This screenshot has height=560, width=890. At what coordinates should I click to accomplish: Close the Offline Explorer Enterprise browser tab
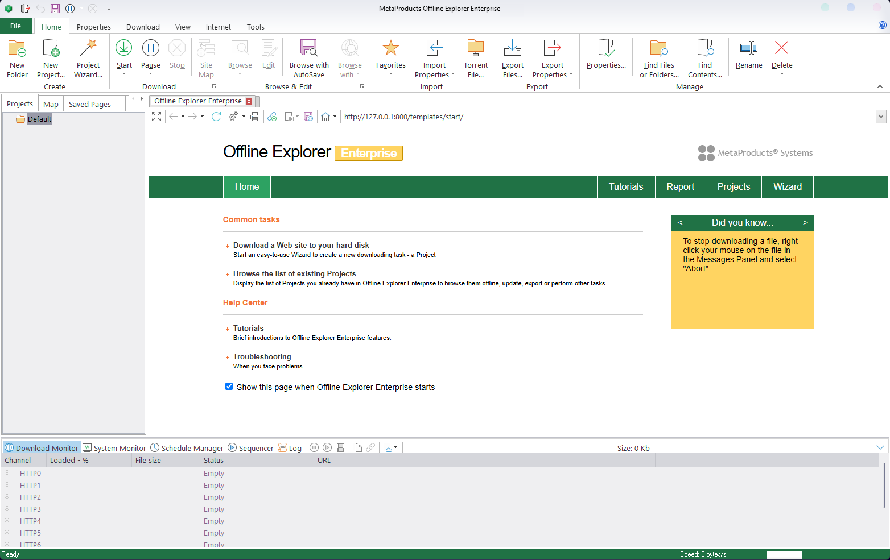point(249,101)
